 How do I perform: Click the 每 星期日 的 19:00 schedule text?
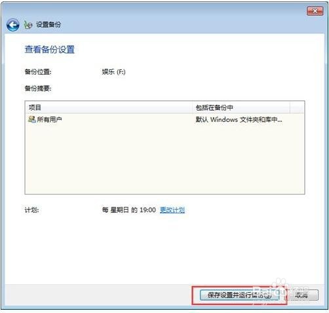129,210
